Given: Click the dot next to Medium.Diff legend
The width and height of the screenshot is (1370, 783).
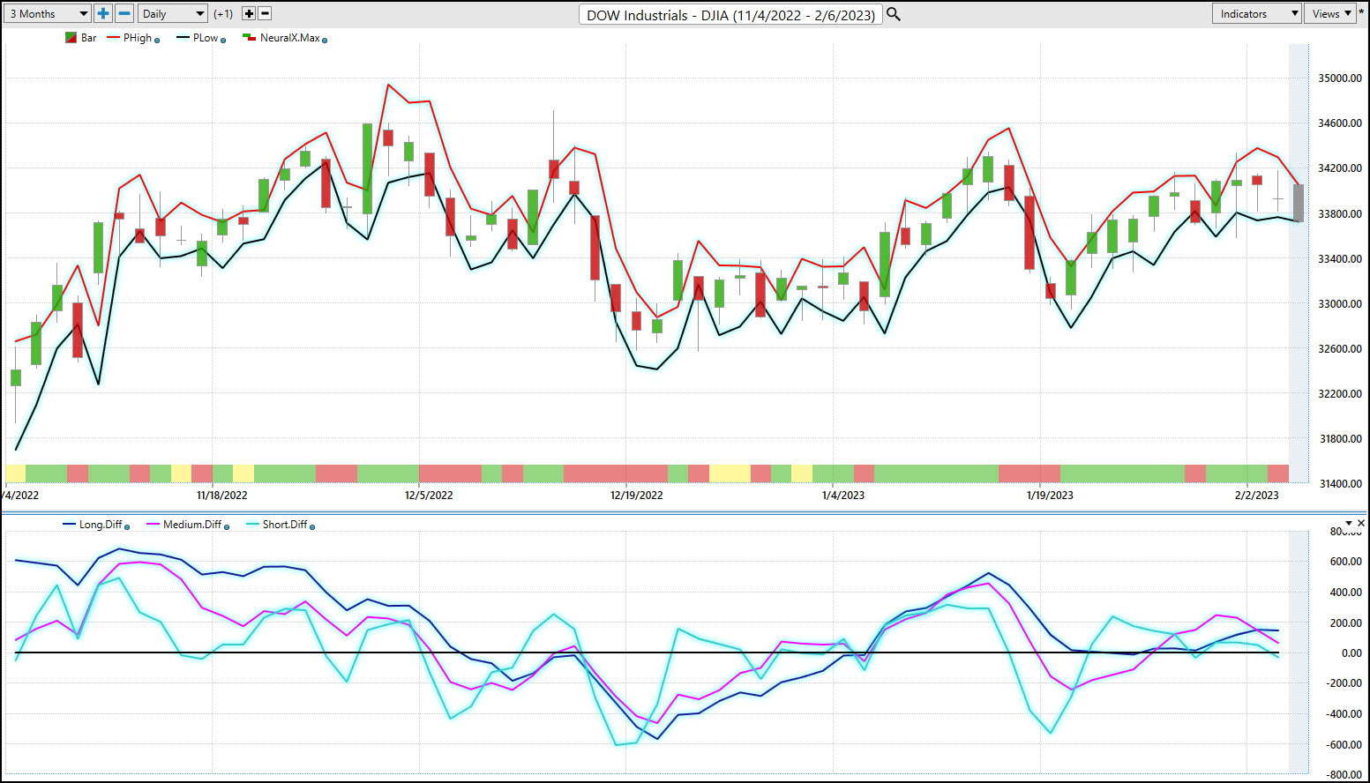Looking at the screenshot, I should coord(227,527).
